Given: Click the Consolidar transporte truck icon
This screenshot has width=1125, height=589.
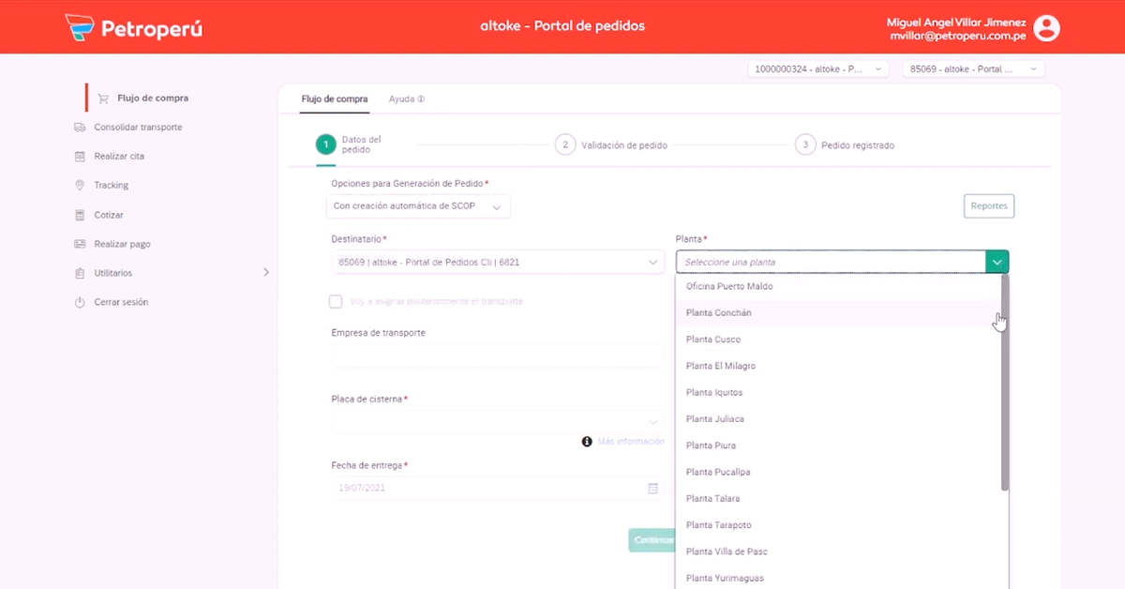Looking at the screenshot, I should [x=80, y=128].
